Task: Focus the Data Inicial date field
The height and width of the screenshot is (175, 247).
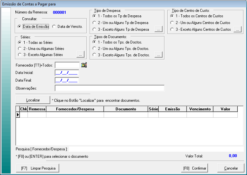Action: [67, 73]
